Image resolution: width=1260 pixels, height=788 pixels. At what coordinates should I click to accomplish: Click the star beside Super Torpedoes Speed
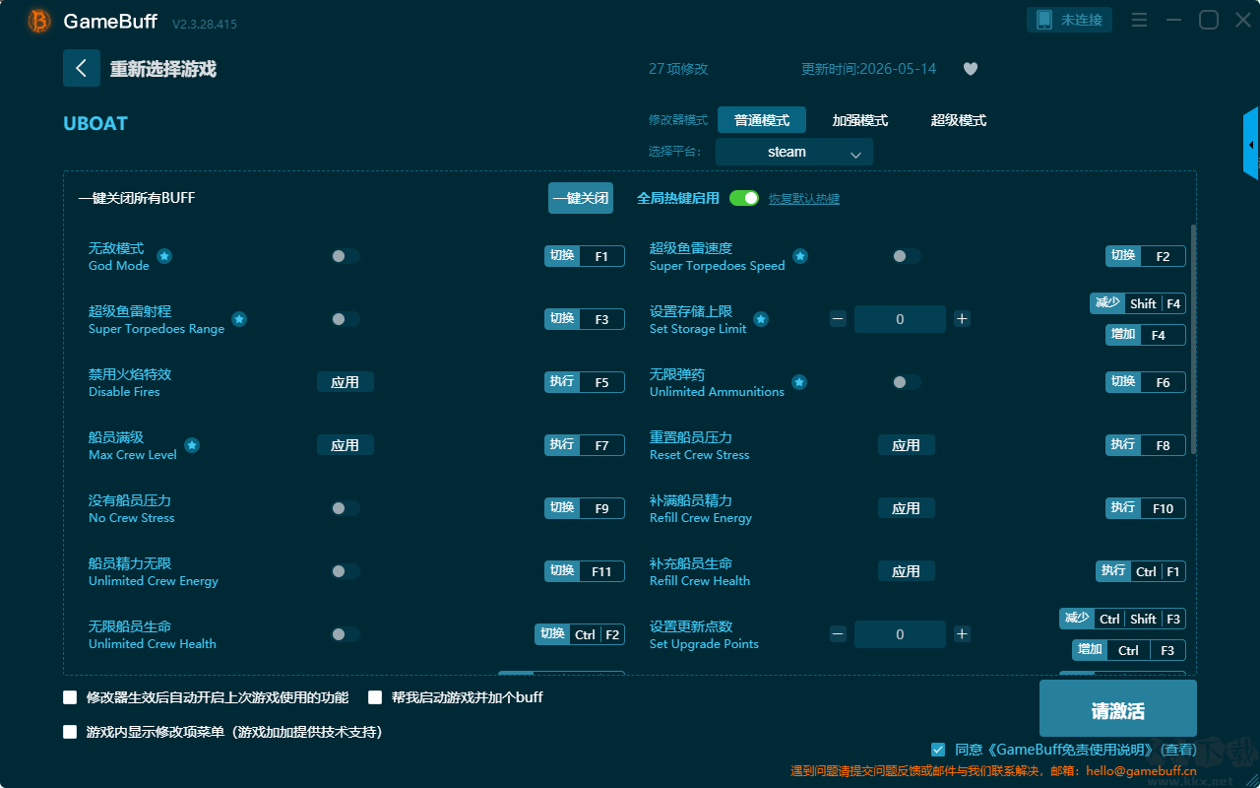pos(800,256)
